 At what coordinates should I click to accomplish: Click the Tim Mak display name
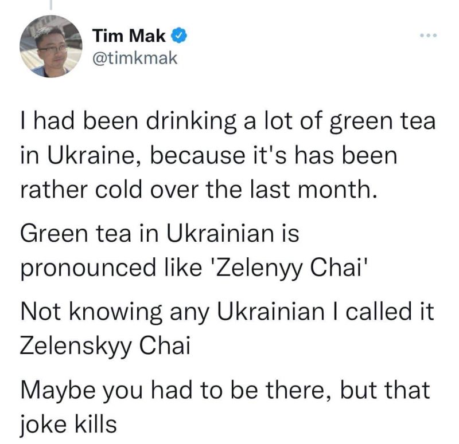click(x=129, y=36)
